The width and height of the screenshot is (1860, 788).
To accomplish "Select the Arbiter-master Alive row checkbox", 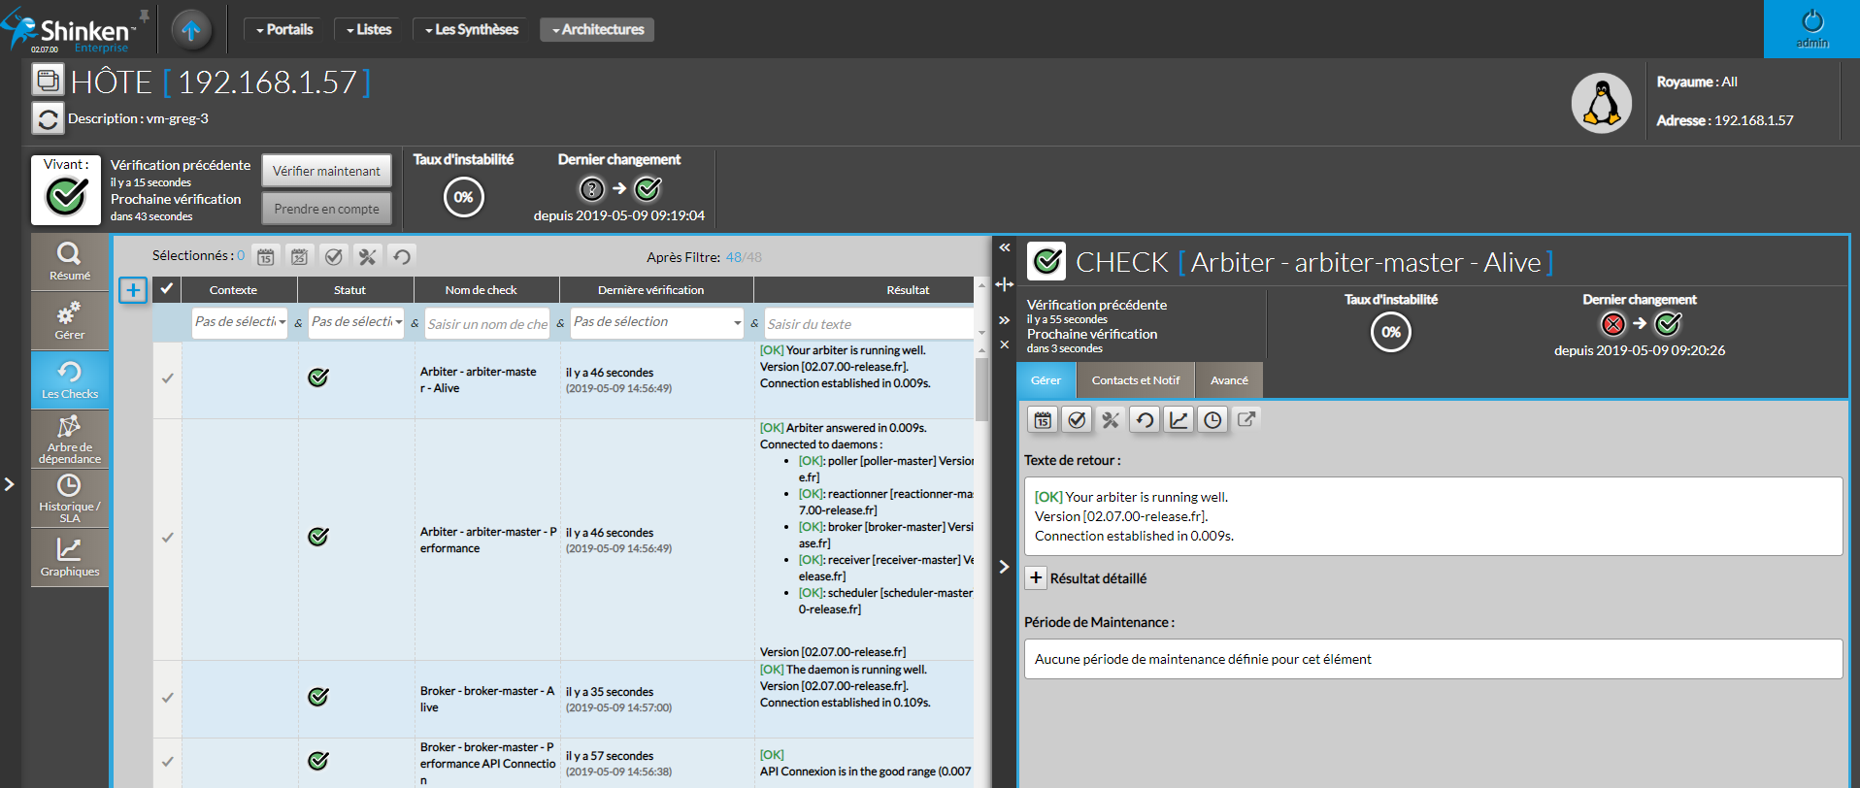I will (167, 378).
